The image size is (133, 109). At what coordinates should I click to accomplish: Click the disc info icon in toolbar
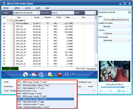coord(41,75)
